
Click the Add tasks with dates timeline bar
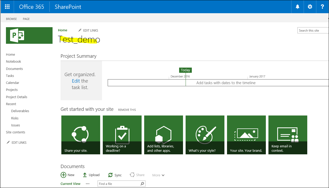coord(218,83)
